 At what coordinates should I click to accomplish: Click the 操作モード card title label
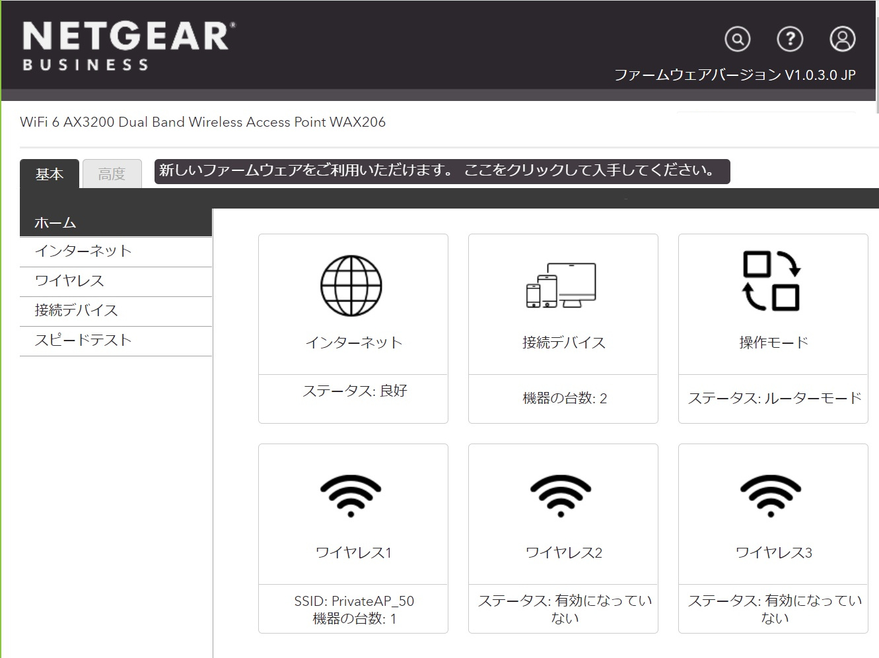[773, 343]
